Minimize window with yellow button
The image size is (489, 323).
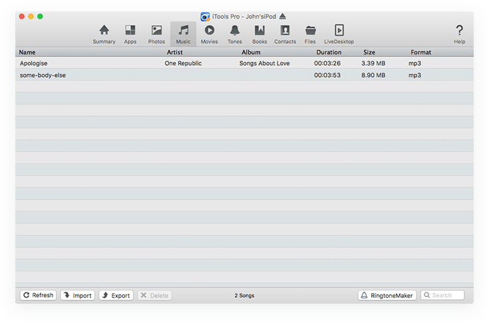(x=31, y=16)
